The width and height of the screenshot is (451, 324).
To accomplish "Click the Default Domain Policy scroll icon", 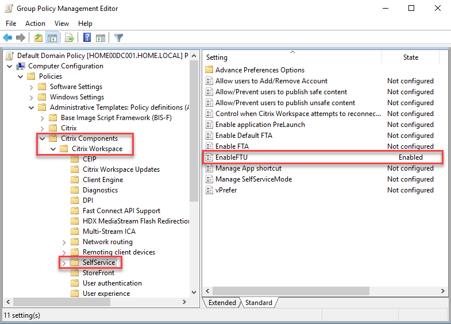I will coord(10,56).
